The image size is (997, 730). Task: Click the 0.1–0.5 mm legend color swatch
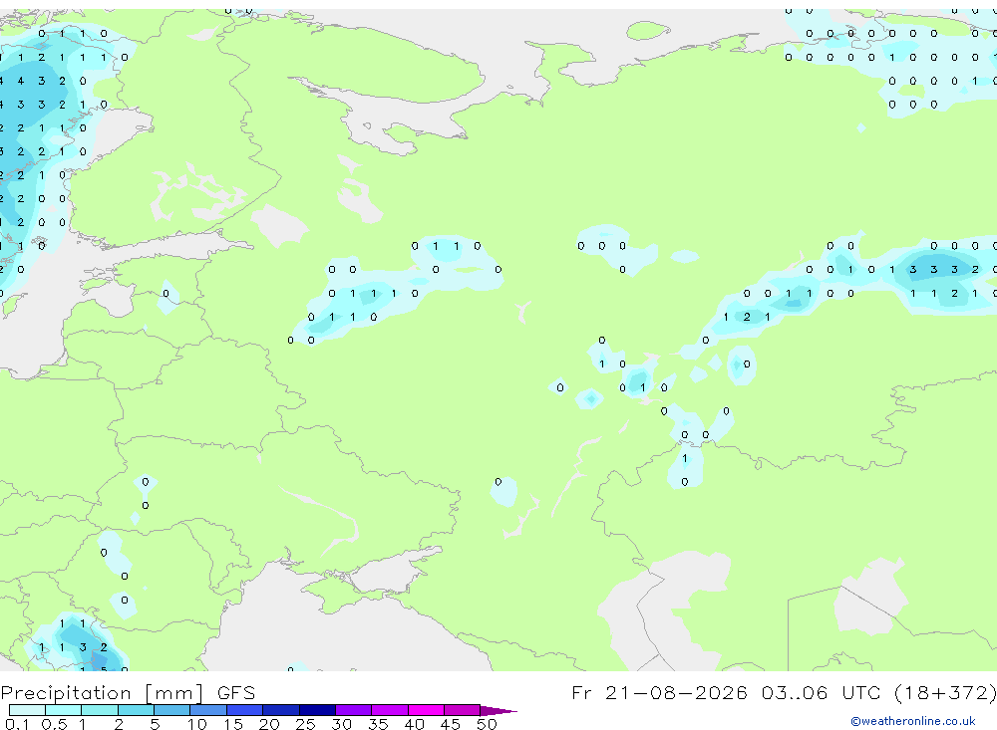click(27, 710)
